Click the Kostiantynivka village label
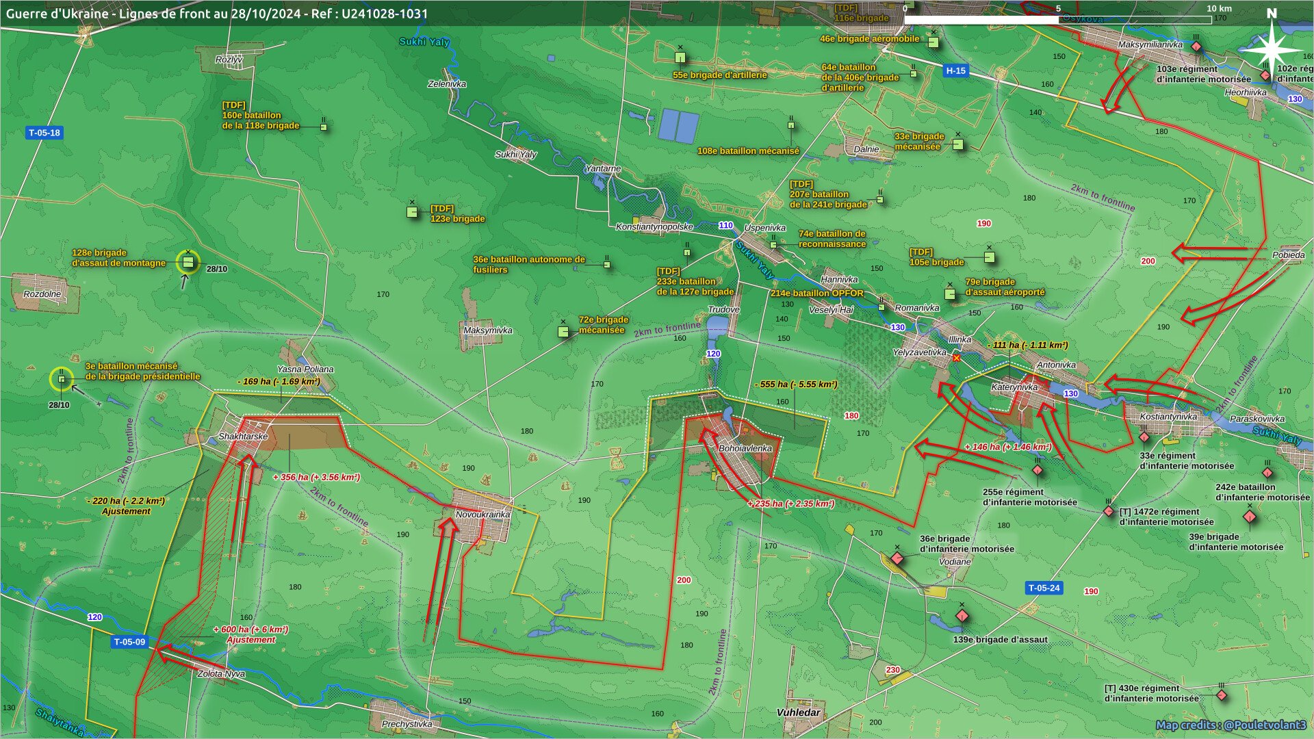Image resolution: width=1314 pixels, height=739 pixels. (1168, 416)
